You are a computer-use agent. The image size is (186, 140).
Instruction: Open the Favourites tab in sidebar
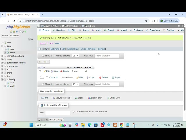click(x=14, y=36)
